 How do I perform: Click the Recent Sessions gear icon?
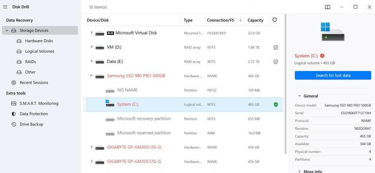coord(13,83)
